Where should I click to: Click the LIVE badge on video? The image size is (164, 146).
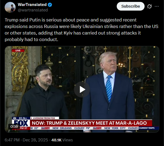point(18,51)
